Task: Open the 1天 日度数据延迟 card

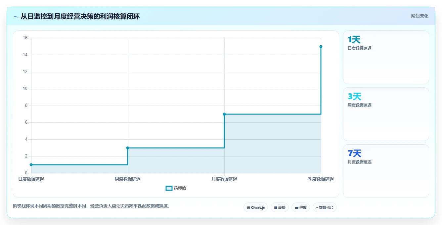Action: 386,57
